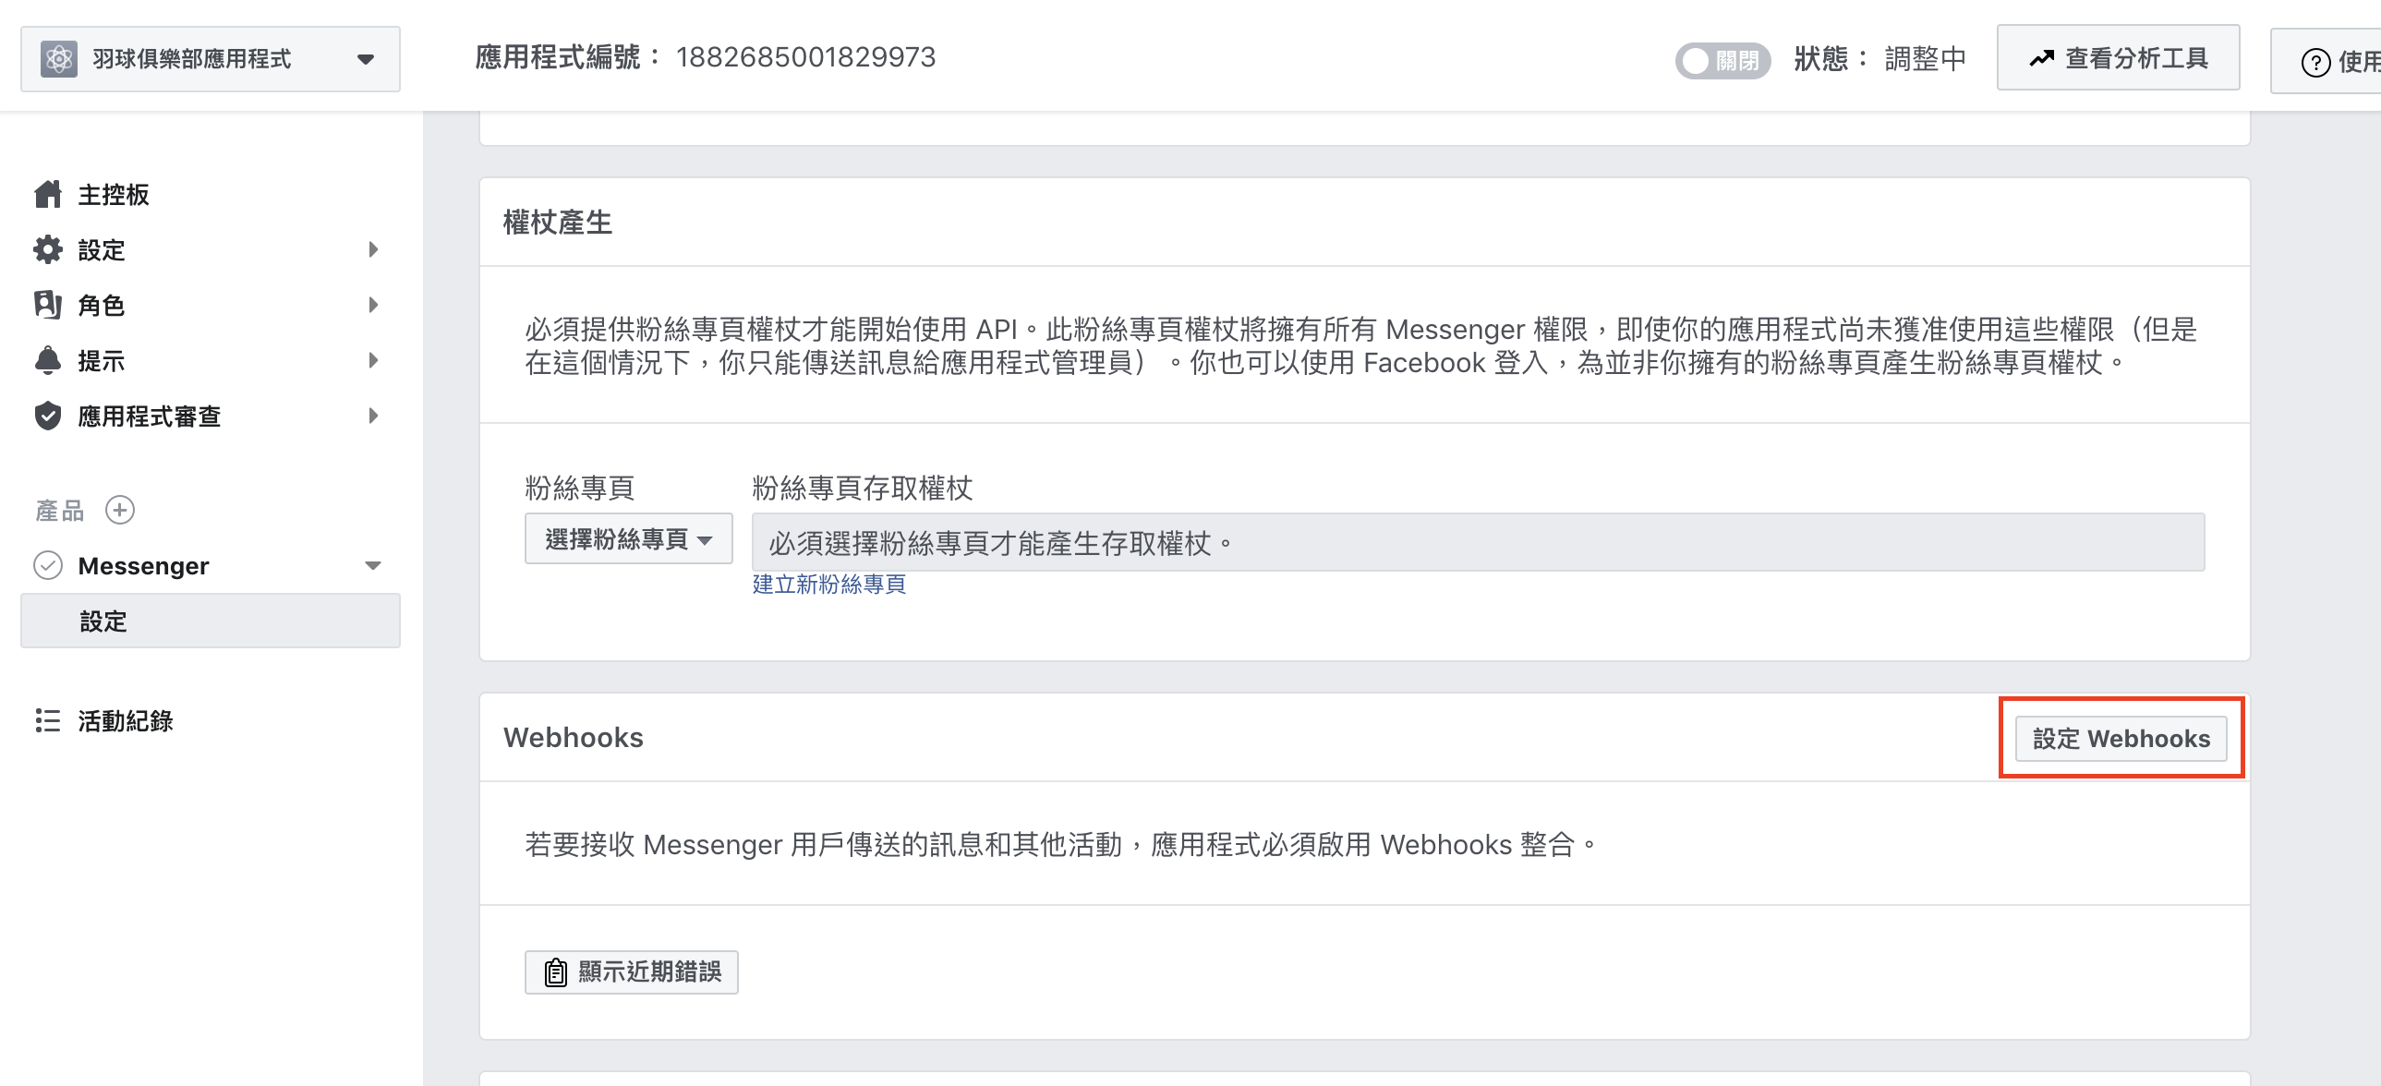Open 活動紀錄 via the list icon
The height and width of the screenshot is (1086, 2381).
(47, 721)
